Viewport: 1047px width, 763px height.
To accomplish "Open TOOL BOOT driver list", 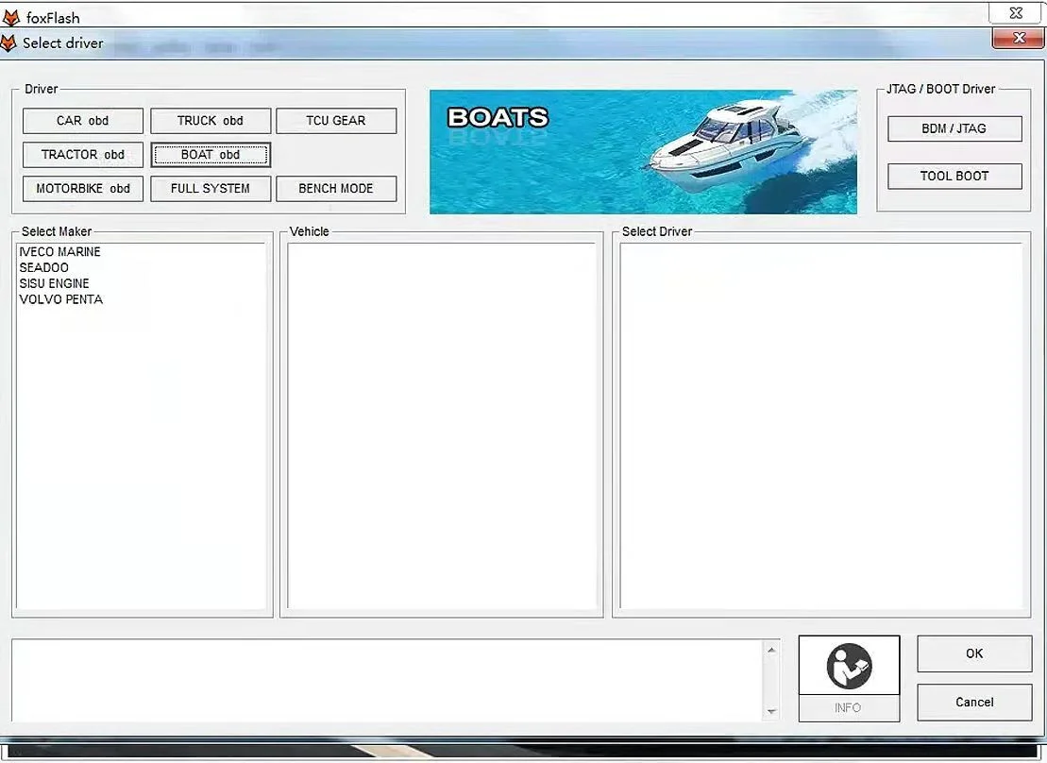I will 954,177.
